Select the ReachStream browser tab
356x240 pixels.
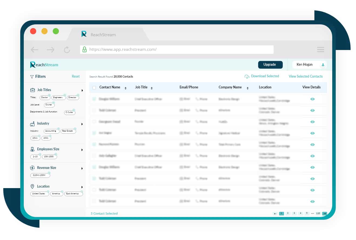pos(108,34)
